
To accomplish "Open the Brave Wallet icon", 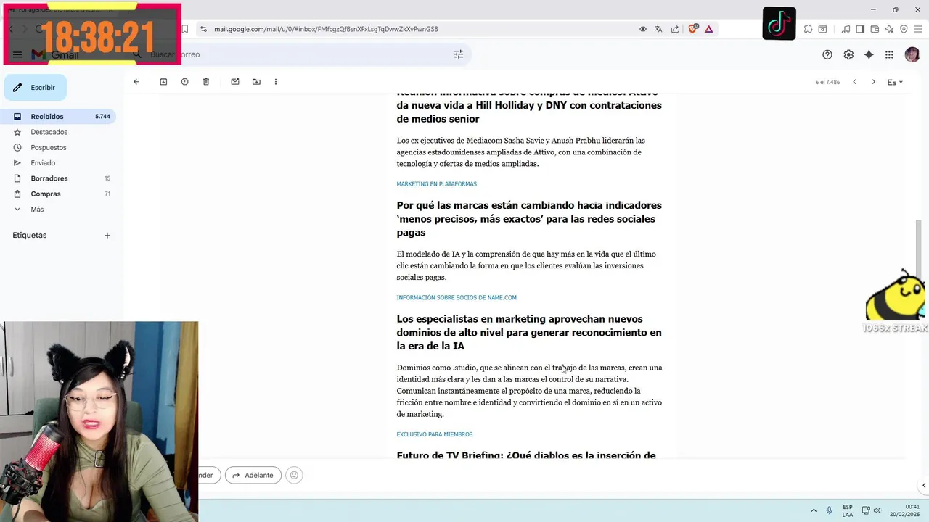I will [x=875, y=29].
